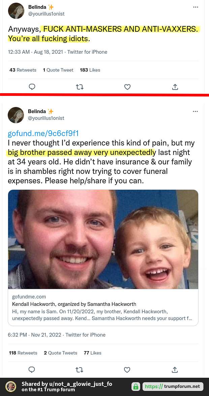Screen dimensions: 209x396
Task: Open the second tweet's more options menu
Action: (x=196, y=111)
